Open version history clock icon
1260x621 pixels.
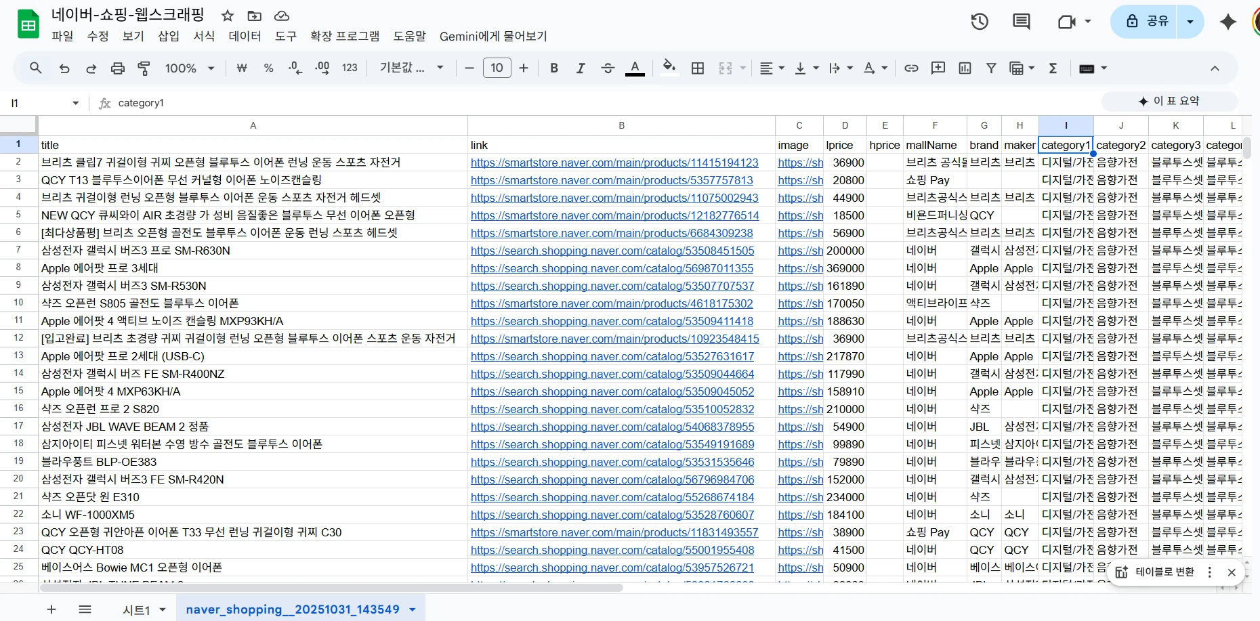(x=980, y=22)
